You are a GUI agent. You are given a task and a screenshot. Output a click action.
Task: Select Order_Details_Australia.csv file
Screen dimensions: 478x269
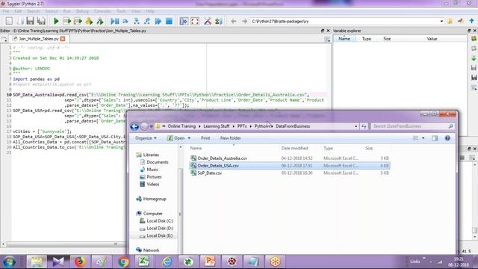pos(223,158)
